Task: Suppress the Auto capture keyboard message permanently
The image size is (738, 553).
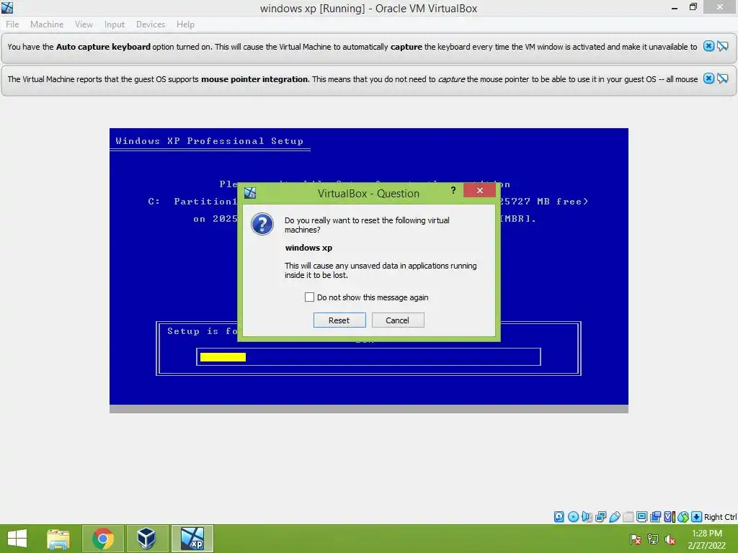Action: click(x=722, y=46)
